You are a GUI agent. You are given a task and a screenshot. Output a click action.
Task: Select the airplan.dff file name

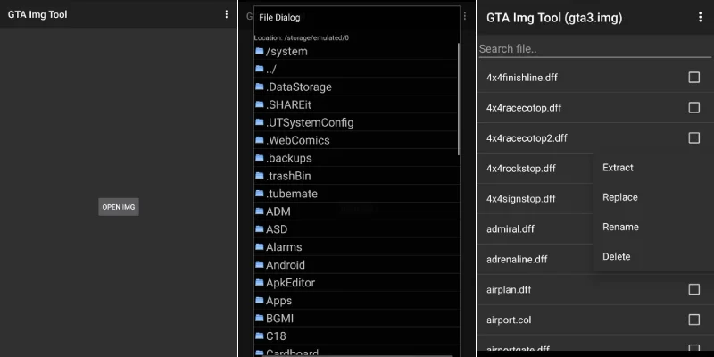(x=509, y=289)
